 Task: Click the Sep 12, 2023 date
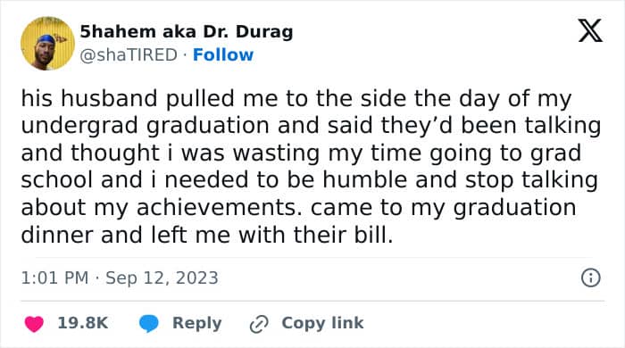[x=162, y=278]
